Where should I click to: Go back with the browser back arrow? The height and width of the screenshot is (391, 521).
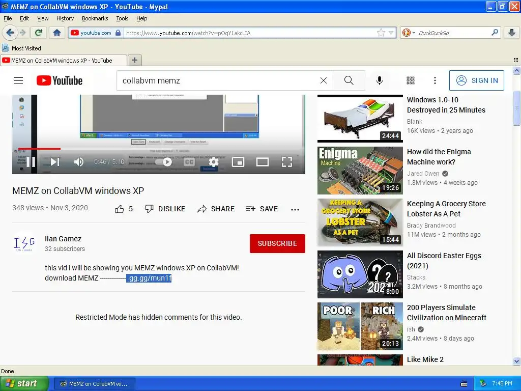9,33
